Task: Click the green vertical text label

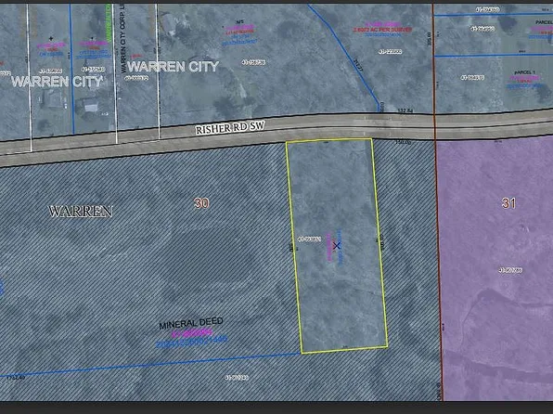Action: click(x=109, y=23)
